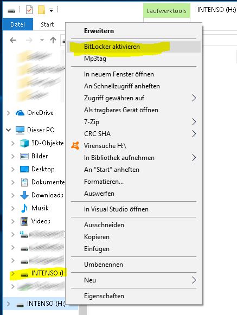The height and width of the screenshot is (315, 237).
Task: Click the Desktop folder icon
Action: [24, 169]
